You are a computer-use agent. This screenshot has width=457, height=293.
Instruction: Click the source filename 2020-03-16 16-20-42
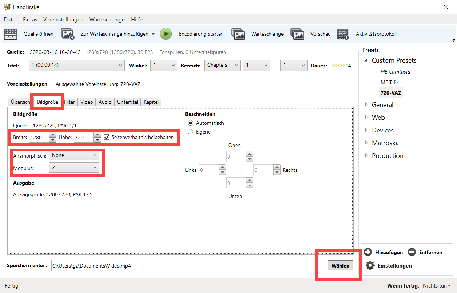click(x=55, y=52)
